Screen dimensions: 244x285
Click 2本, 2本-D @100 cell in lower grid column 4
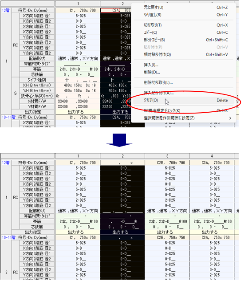[212, 222]
